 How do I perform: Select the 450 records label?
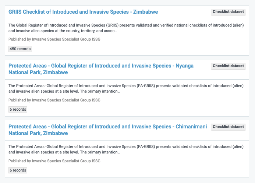(x=20, y=49)
